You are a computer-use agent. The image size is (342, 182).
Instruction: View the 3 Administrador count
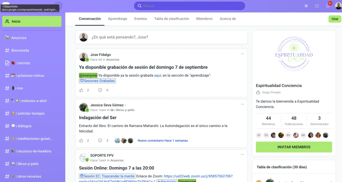click(319, 121)
